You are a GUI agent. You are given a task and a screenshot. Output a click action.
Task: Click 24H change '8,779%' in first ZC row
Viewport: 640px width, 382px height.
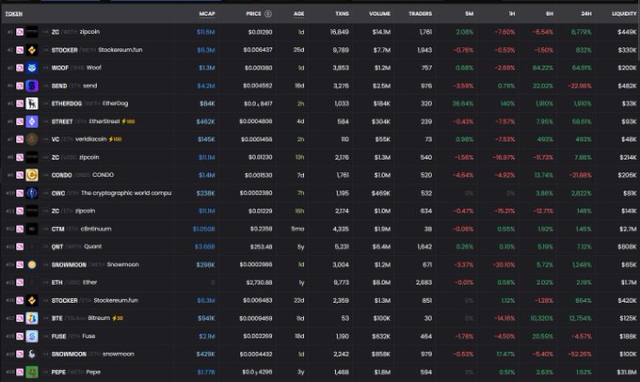click(x=582, y=32)
